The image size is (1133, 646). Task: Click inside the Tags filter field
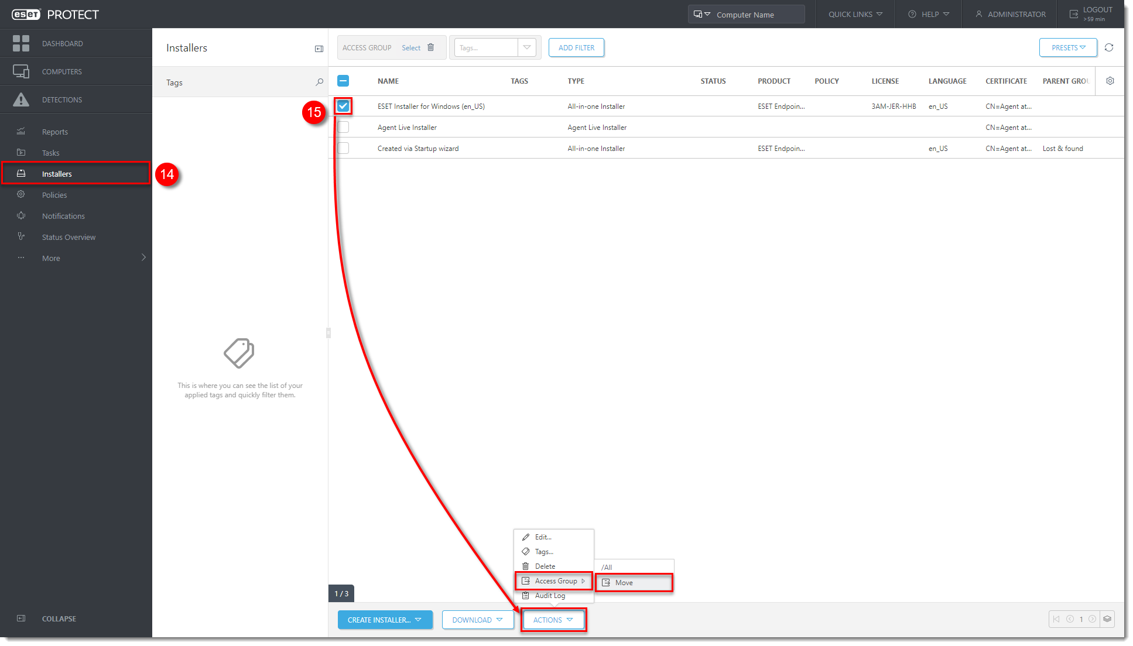[x=486, y=48]
